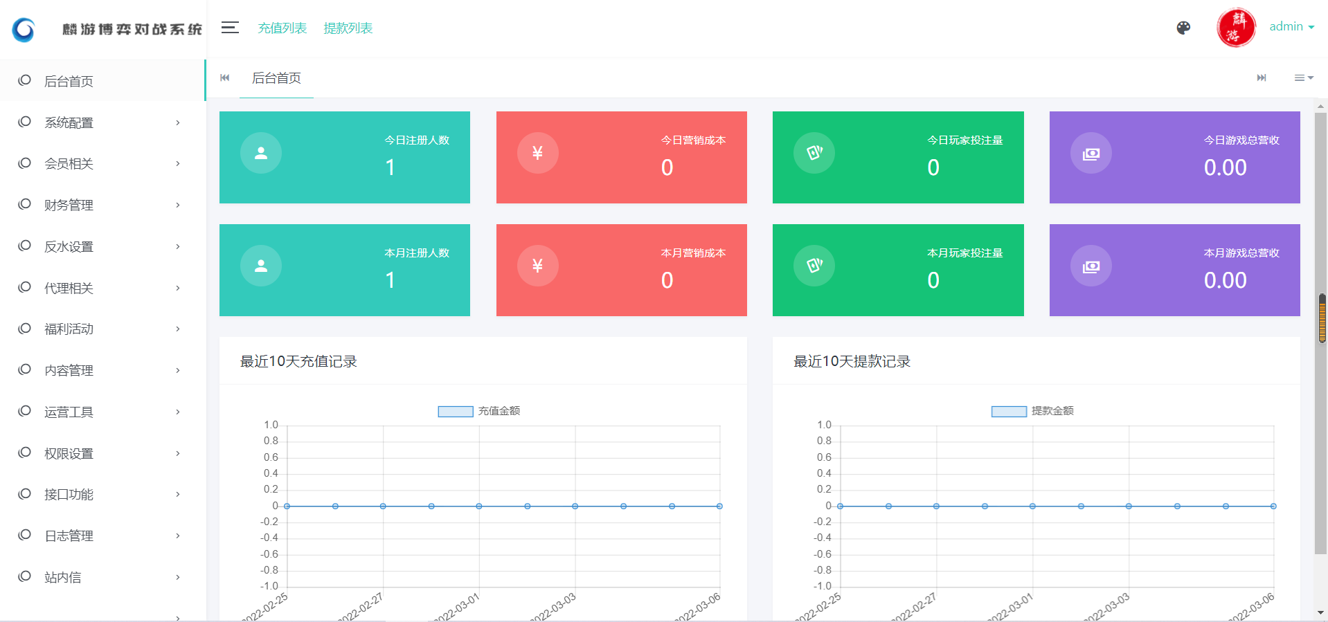Open the 充值列表 link
Image resolution: width=1328 pixels, height=622 pixels.
coord(282,28)
